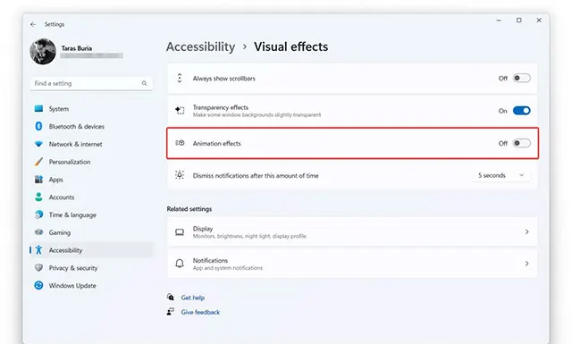Click the Bluetooth icon in sidebar
572x344 pixels.
38,126
